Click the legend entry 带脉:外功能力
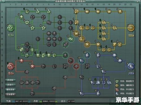 125,89
